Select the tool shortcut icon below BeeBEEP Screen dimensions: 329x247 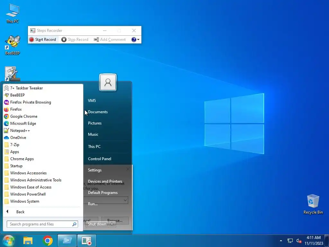(x=12, y=74)
